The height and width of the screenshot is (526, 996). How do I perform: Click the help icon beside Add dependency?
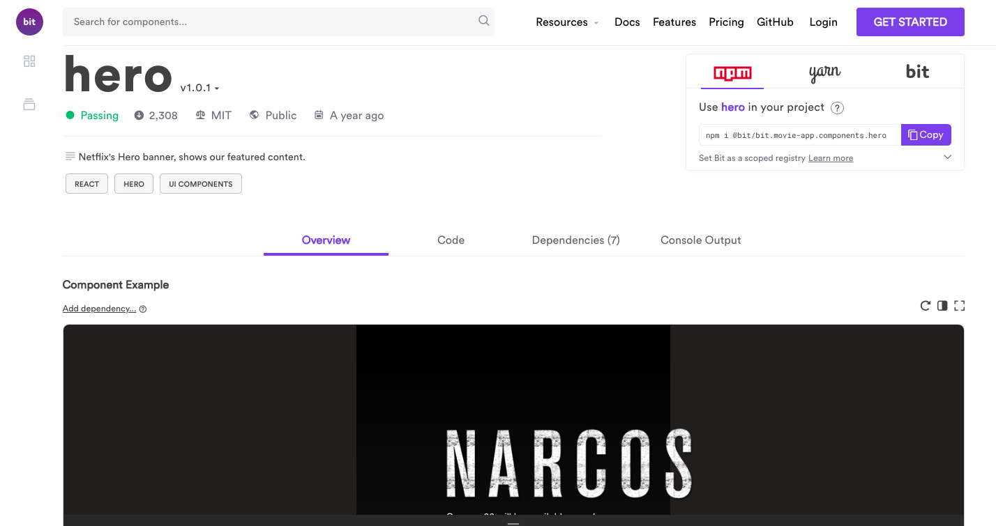point(143,309)
